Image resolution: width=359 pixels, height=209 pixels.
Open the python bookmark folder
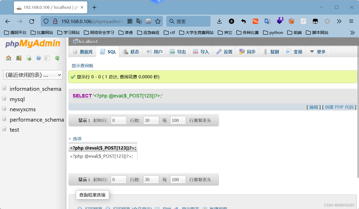[273, 33]
